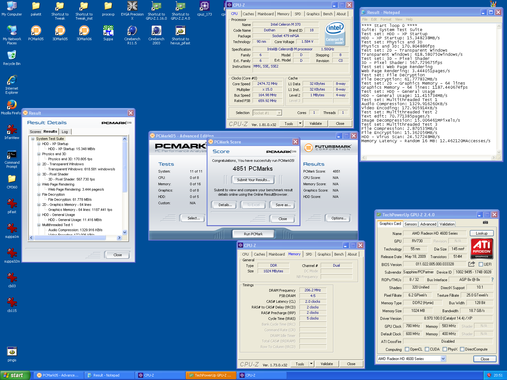The width and height of the screenshot is (507, 380).
Task: Click the system tray security shield icon
Action: [x=489, y=375]
